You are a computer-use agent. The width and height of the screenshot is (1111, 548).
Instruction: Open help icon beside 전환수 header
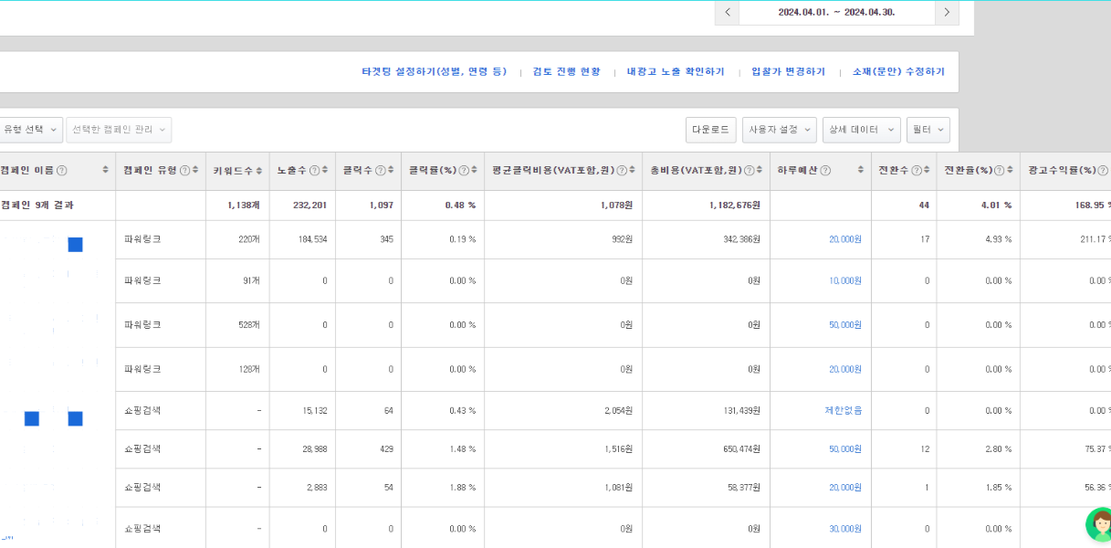916,171
